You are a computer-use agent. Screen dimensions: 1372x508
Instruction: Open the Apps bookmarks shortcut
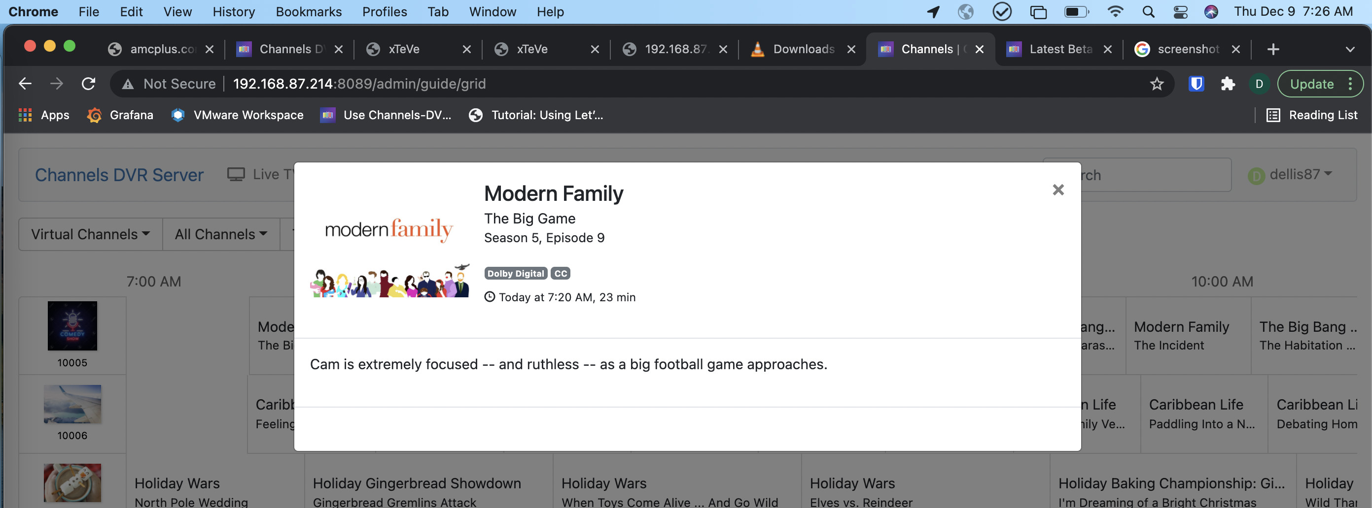[x=44, y=115]
